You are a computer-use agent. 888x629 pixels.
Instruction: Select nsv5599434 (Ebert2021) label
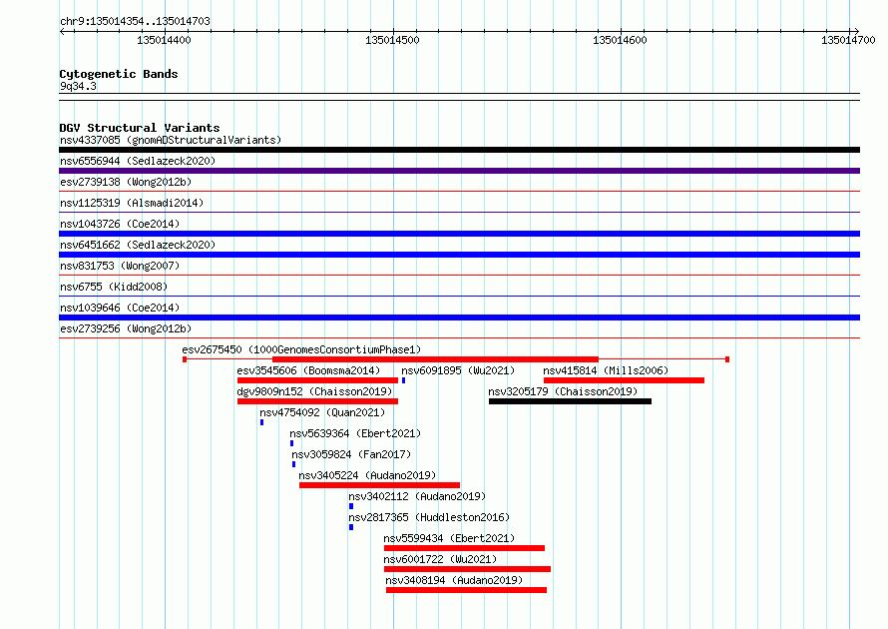pos(449,538)
